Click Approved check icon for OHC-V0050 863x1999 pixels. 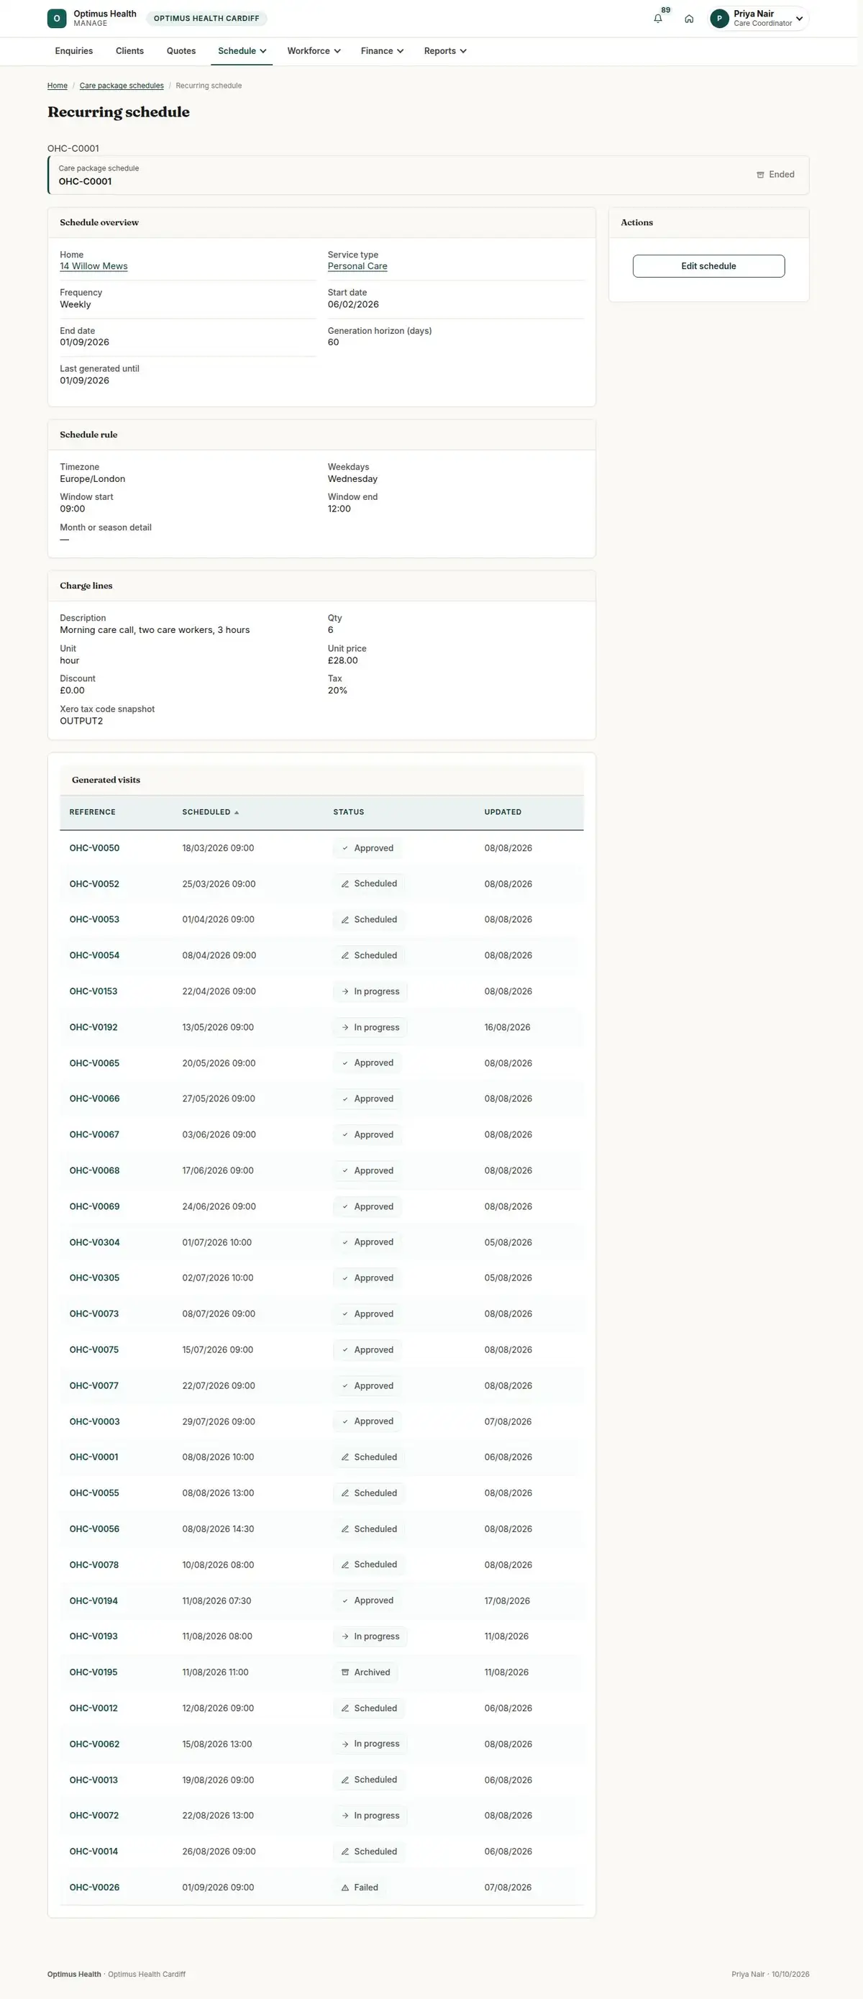pos(345,848)
